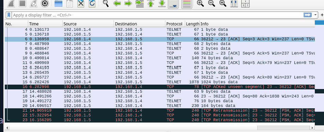Find a packet with the magnifier

pos(106,3)
